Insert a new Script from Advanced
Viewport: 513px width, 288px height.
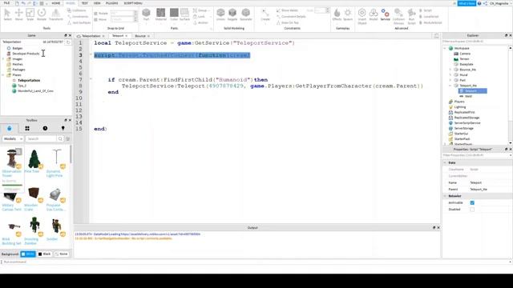[426, 10]
